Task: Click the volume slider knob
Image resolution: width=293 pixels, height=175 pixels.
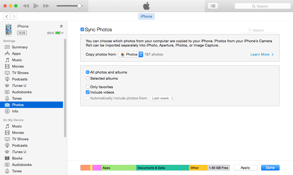Action: pyautogui.click(x=79, y=6)
